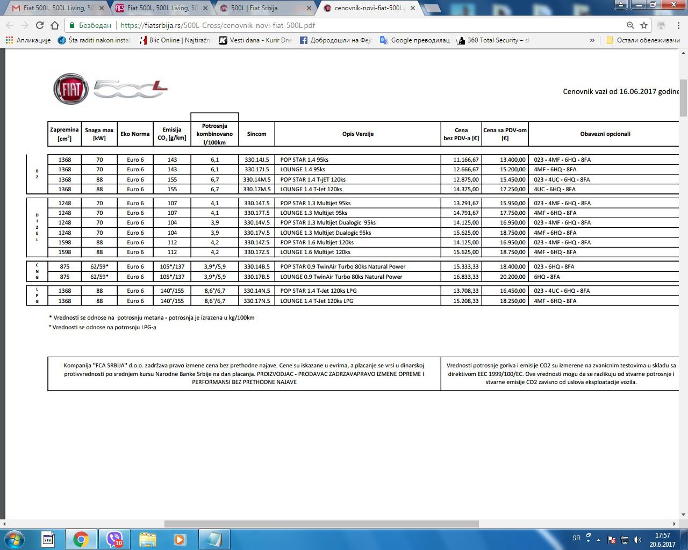The width and height of the screenshot is (688, 550).
Task: Click the forward navigation arrow
Action: tap(25, 25)
